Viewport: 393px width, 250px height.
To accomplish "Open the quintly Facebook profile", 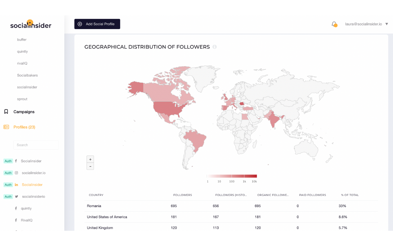I will 26,208.
